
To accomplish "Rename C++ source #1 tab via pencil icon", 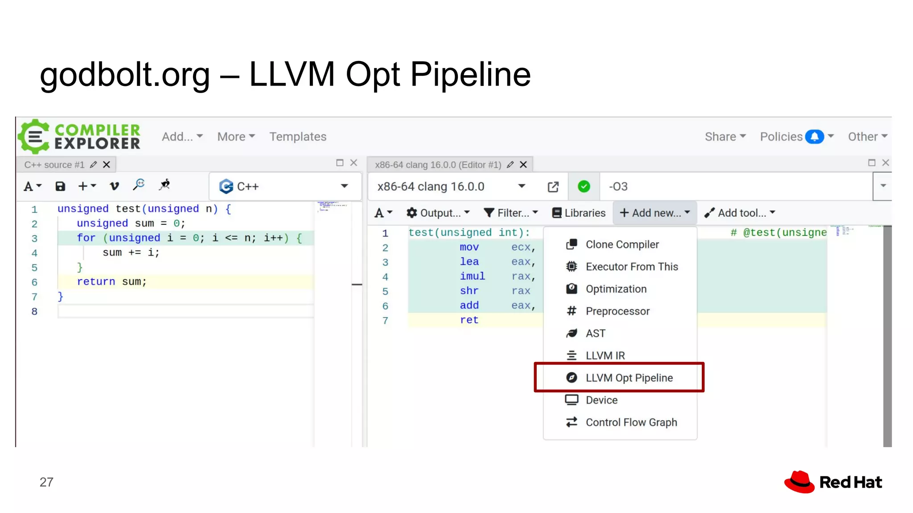I will click(x=93, y=165).
